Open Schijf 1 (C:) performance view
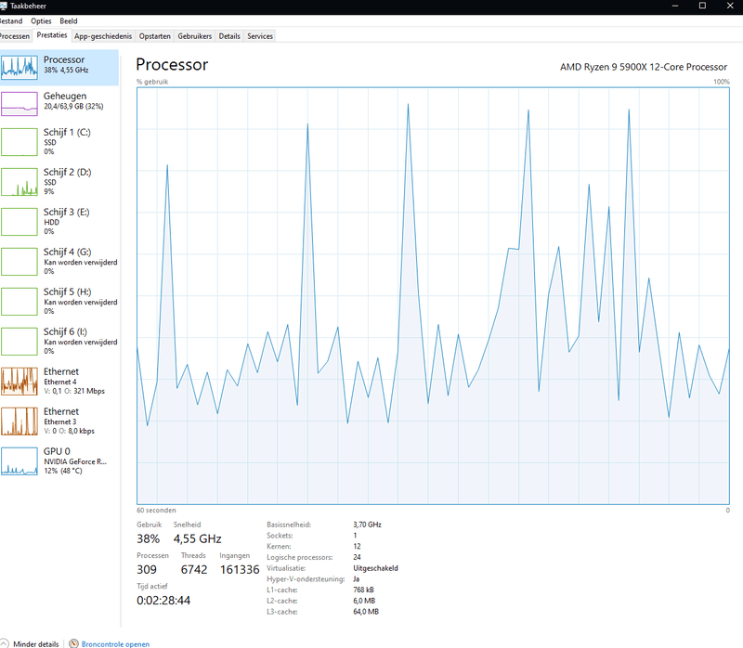743x648 pixels. (59, 141)
